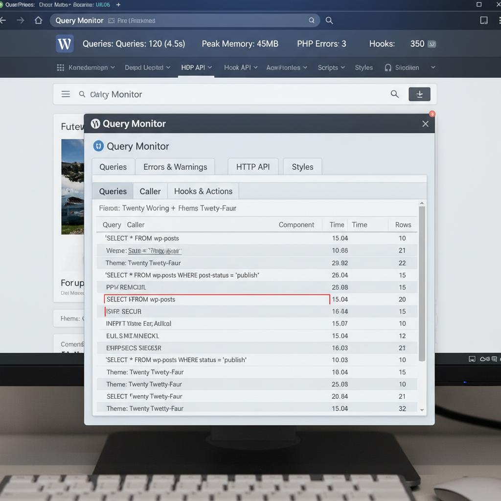Click the PHP Errors: 3 link
Viewport: 501px width, 501px height.
[321, 44]
